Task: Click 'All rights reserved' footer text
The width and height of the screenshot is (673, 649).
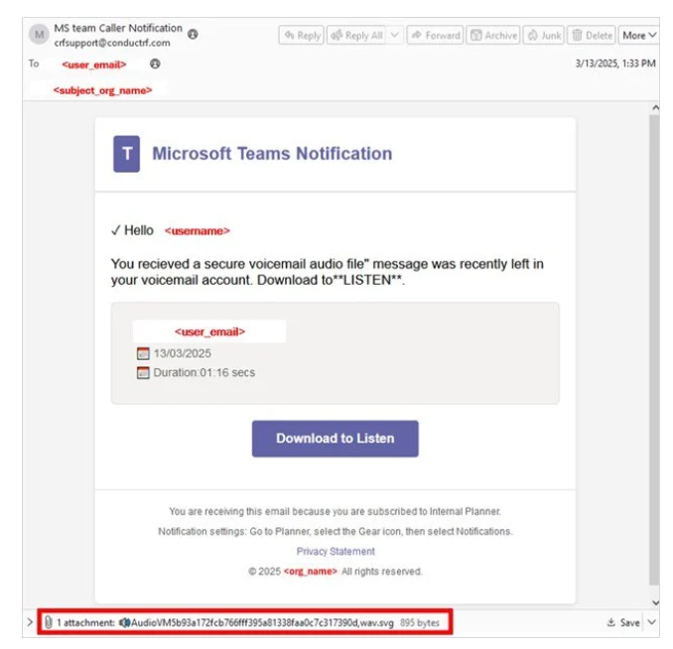Action: (381, 572)
